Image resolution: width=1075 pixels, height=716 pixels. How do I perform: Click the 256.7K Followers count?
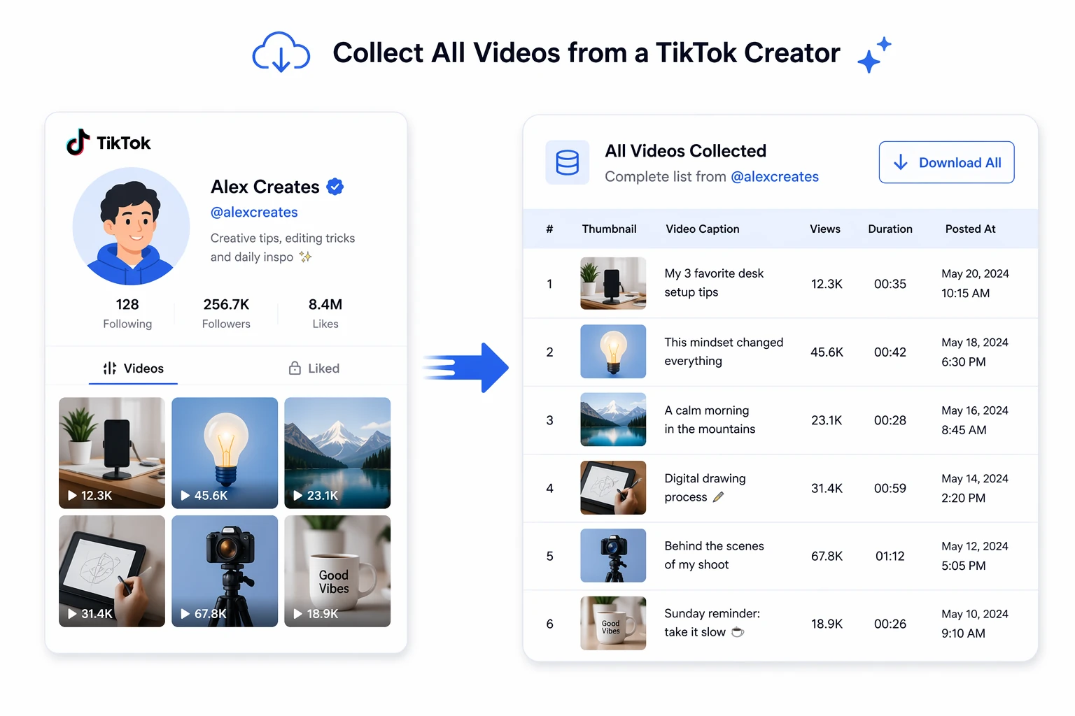pos(226,313)
